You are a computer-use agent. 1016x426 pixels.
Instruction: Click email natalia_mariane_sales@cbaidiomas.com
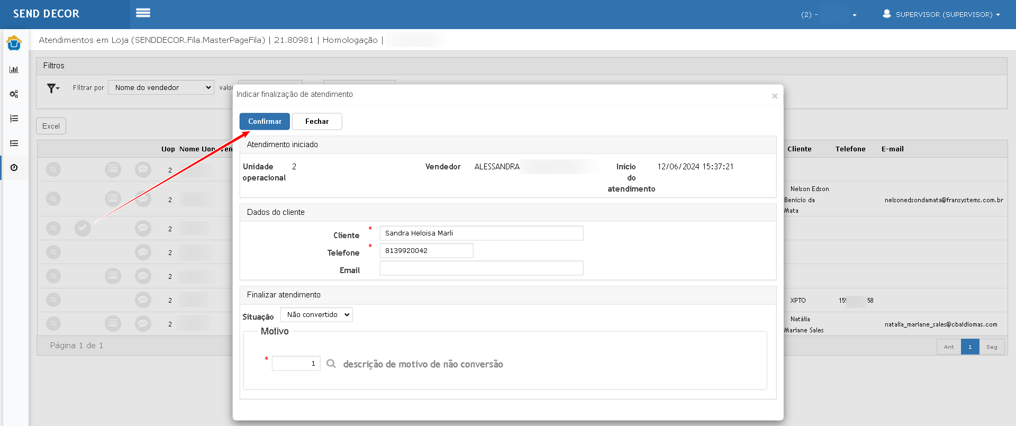click(941, 324)
